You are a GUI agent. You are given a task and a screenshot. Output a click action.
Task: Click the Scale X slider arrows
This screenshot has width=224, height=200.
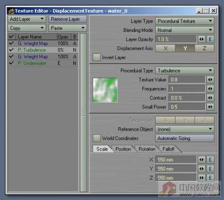pyautogui.click(x=201, y=160)
